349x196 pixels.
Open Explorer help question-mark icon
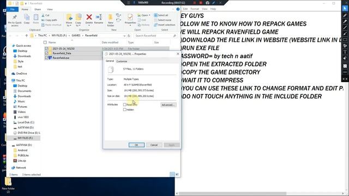click(x=178, y=9)
